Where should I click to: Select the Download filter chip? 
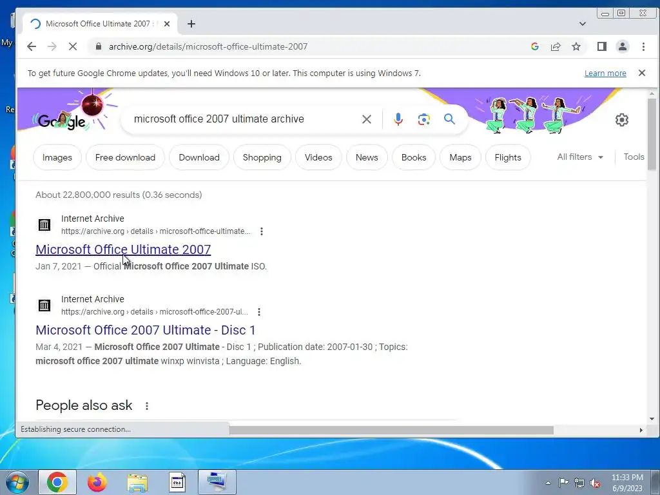coord(199,157)
